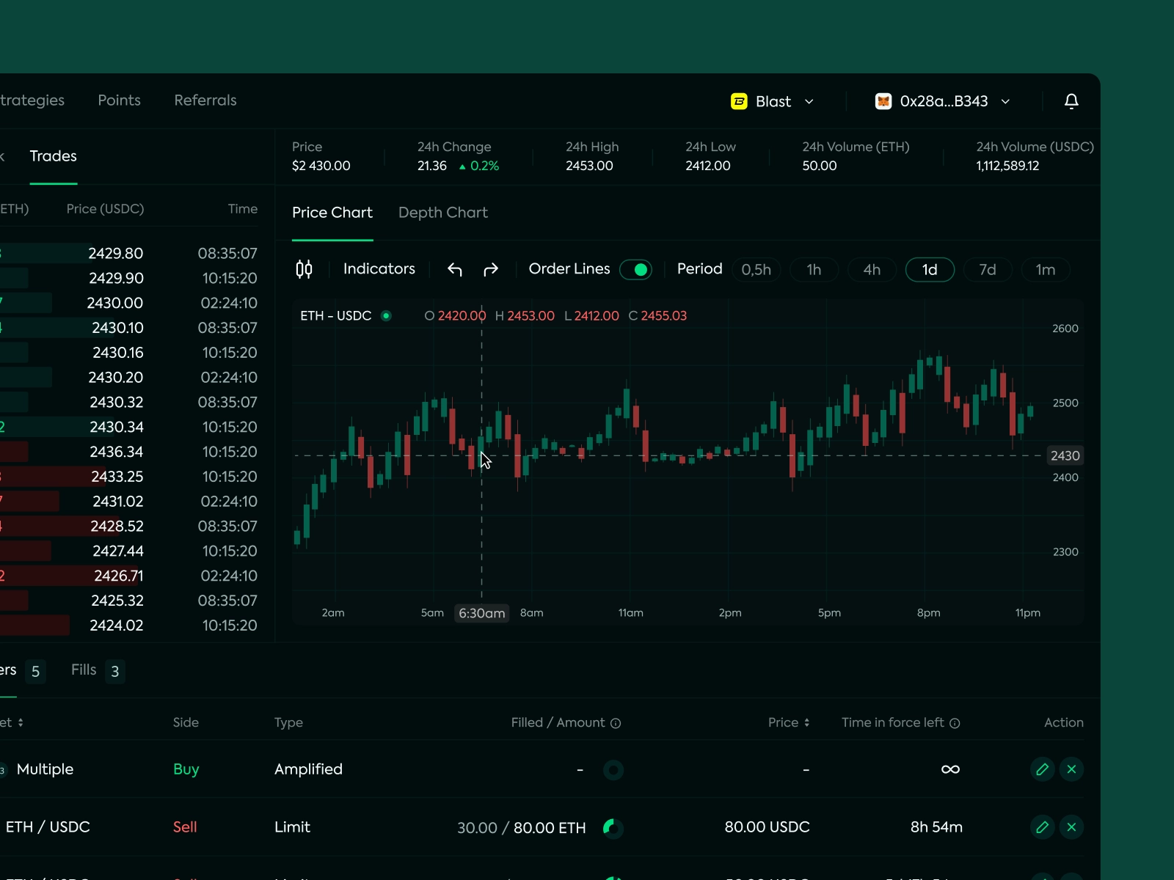
Task: Open the Time in force left info icon
Action: click(955, 723)
